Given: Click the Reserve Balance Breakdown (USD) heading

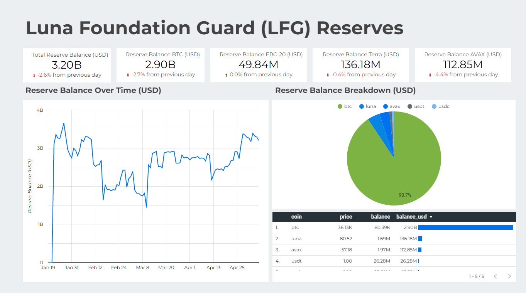Looking at the screenshot, I should 345,90.
